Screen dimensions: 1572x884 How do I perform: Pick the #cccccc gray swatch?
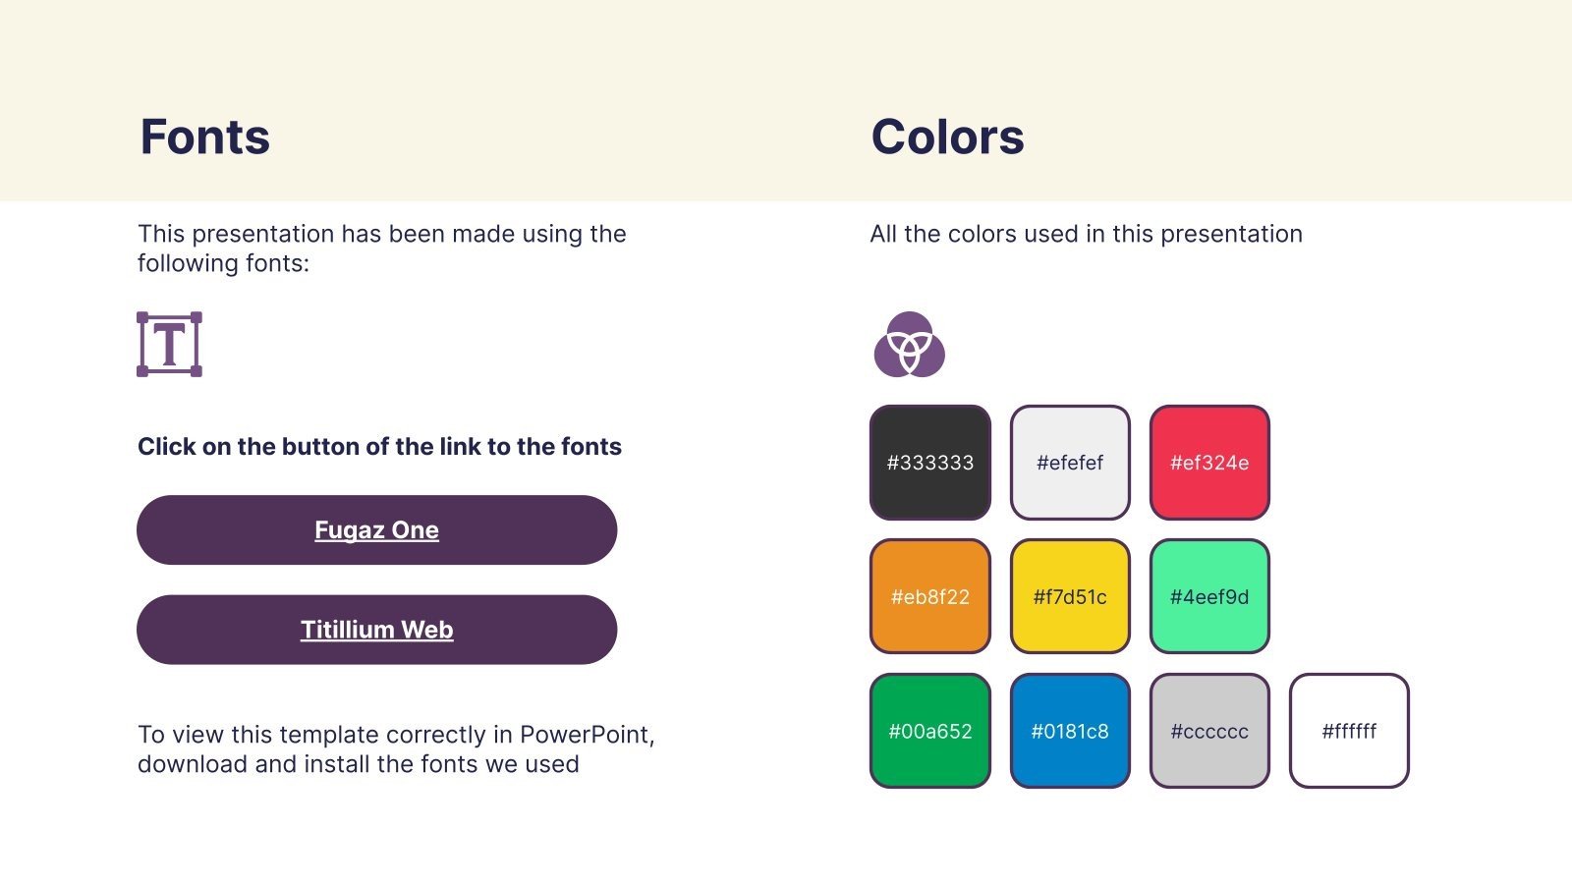coord(1209,731)
